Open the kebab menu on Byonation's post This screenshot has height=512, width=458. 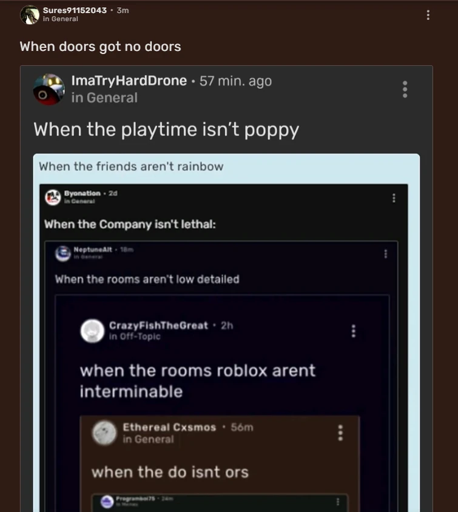click(x=394, y=198)
